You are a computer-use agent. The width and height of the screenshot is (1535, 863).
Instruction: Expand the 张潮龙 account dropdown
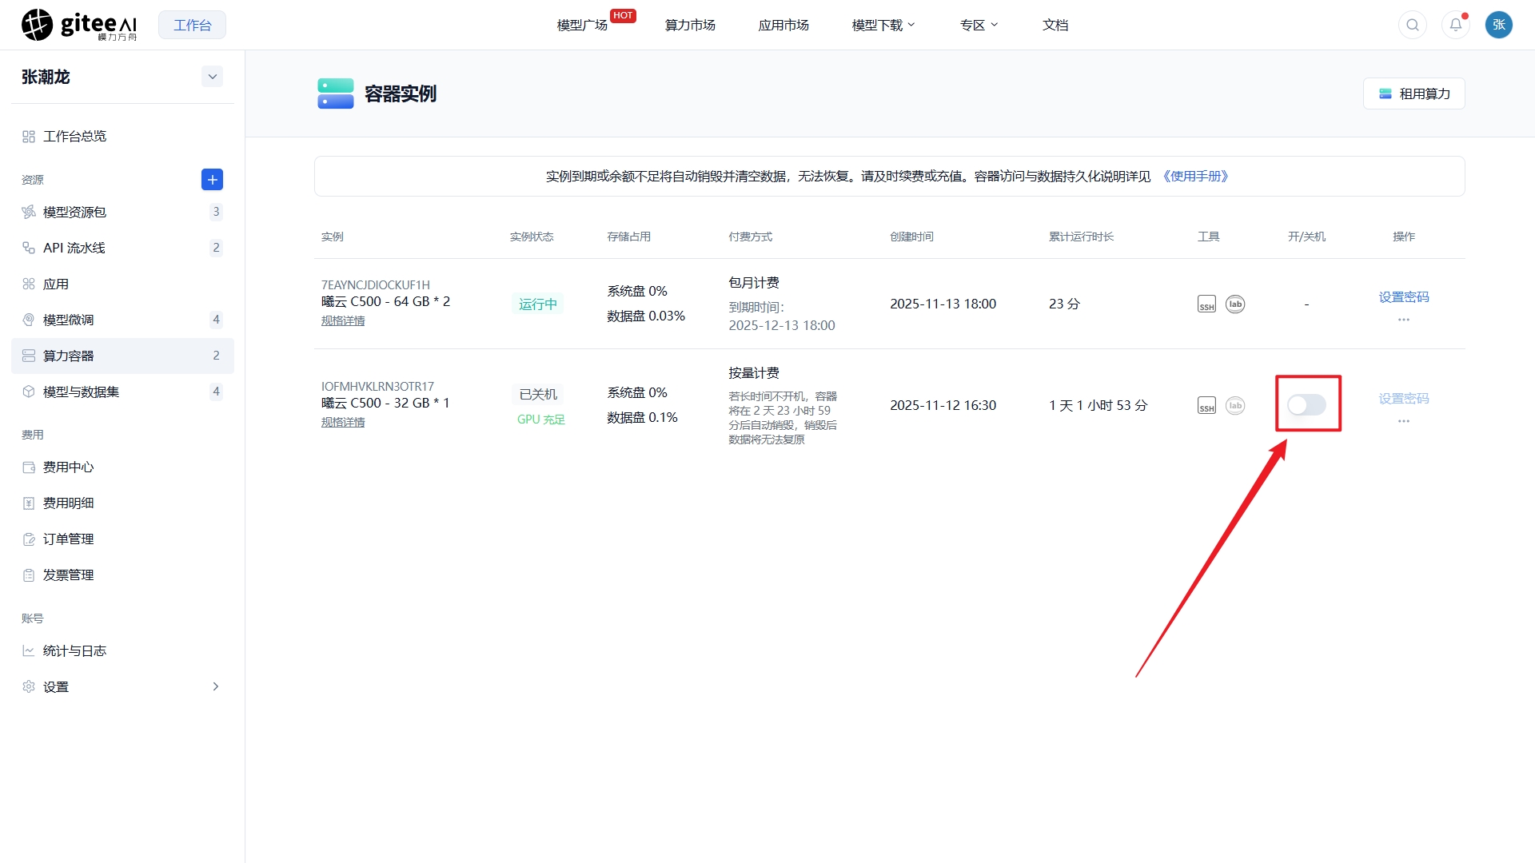click(x=212, y=77)
